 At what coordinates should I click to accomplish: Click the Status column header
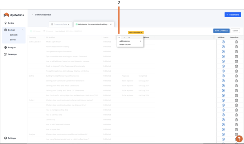(106, 37)
